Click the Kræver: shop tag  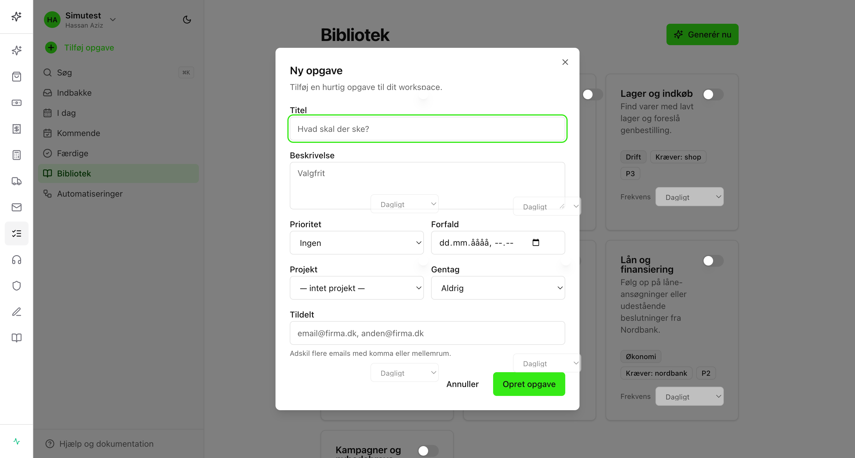point(678,157)
